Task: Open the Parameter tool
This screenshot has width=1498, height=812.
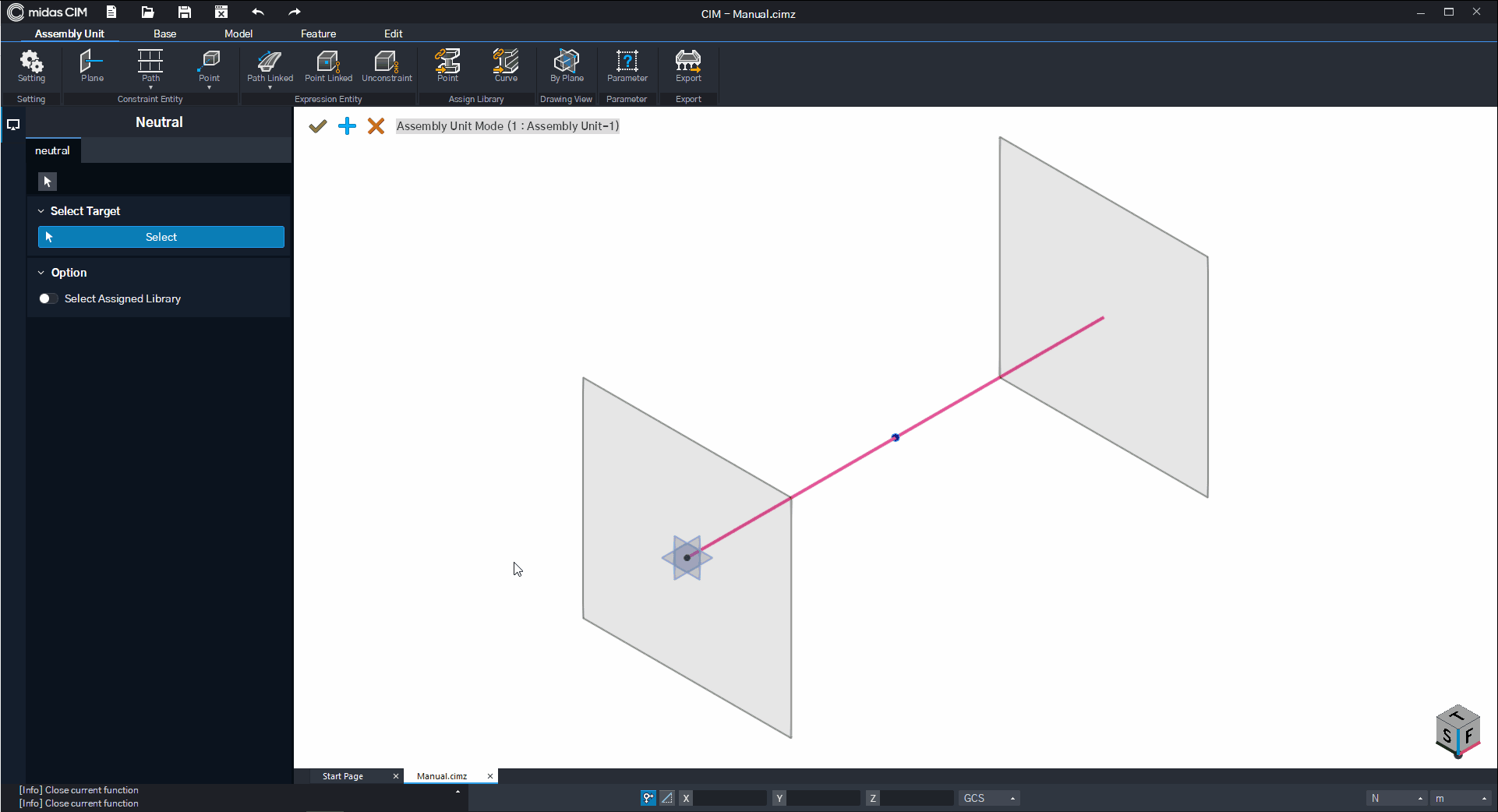Action: click(x=627, y=65)
